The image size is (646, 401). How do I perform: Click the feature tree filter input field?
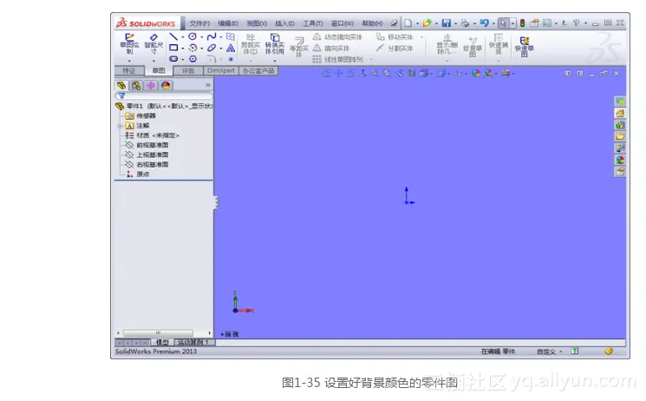[x=164, y=95]
